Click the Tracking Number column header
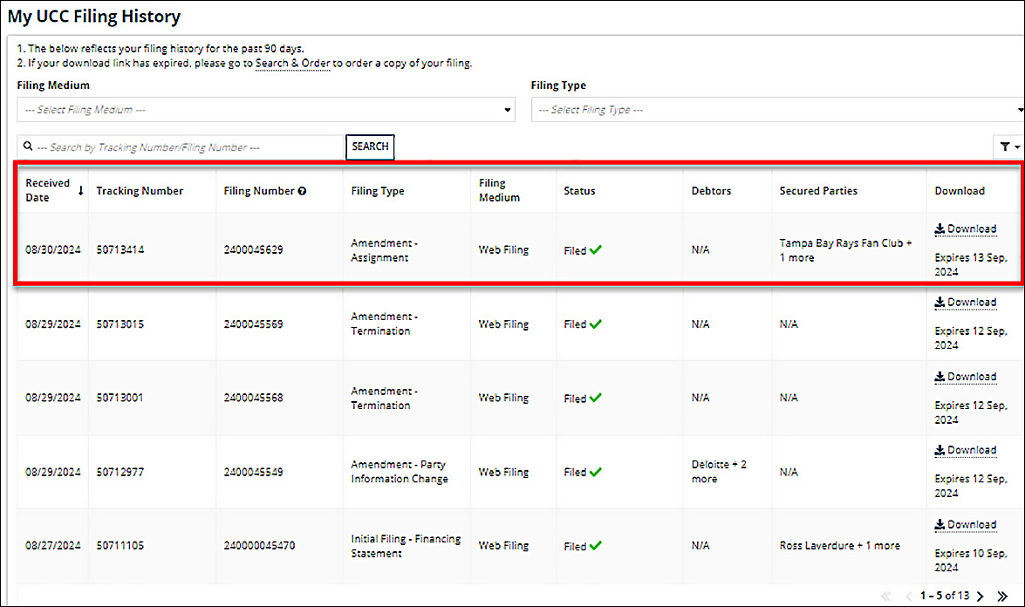Viewport: 1025px width, 607px height. click(140, 191)
